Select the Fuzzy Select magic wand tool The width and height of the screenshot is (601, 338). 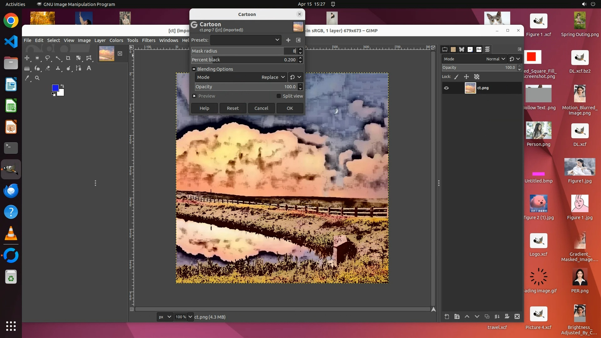58,58
